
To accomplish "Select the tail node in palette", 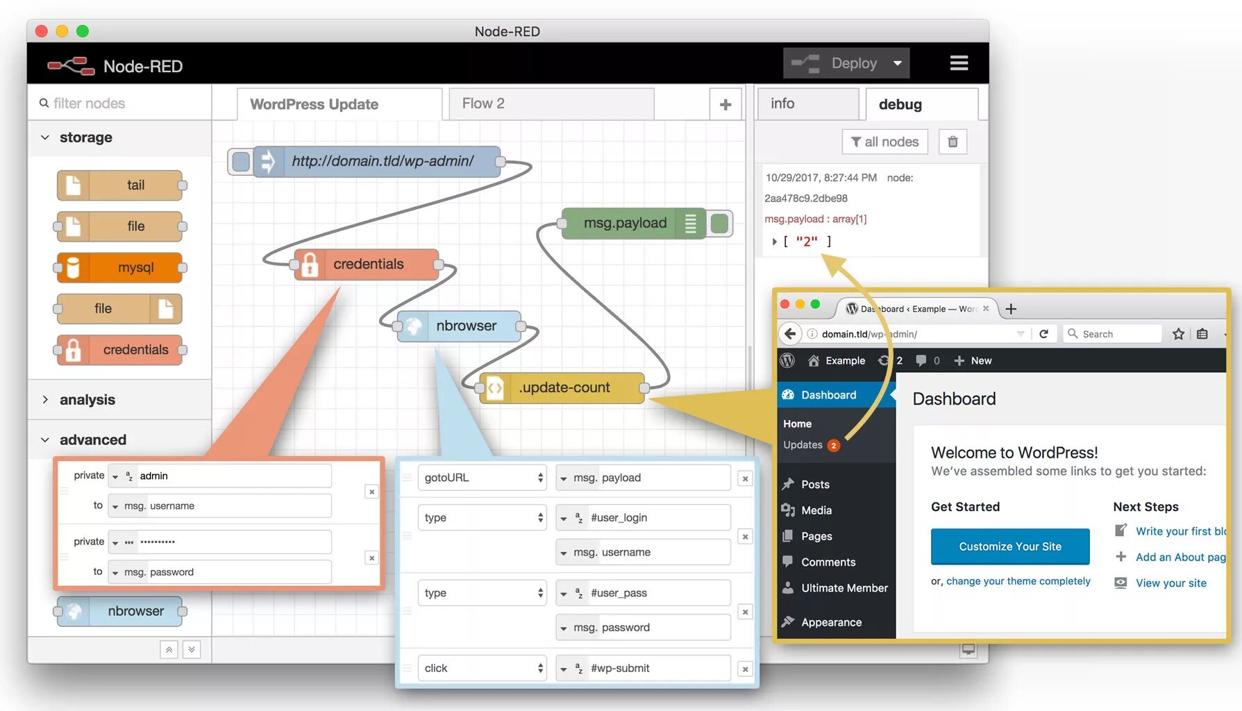I will tap(119, 185).
